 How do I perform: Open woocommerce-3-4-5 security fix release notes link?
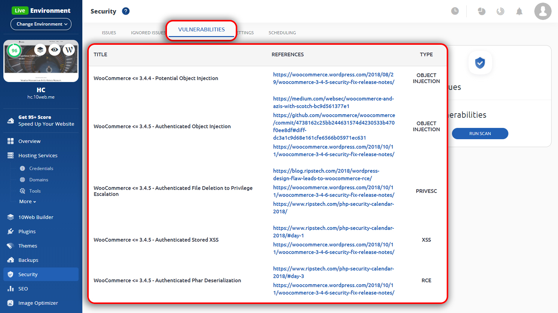coord(334,78)
